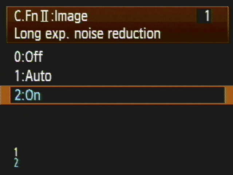Viewport: 233px width, 175px height.
Task: Click the Long exp. noise reduction title
Action: [x=87, y=34]
